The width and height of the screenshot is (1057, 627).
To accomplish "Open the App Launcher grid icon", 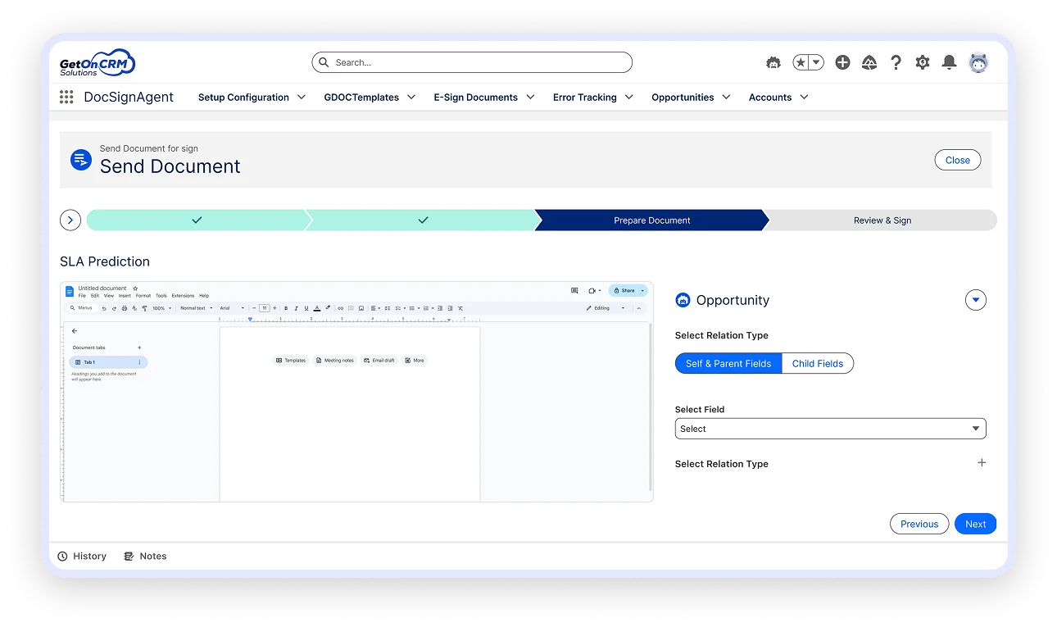I will tap(66, 98).
